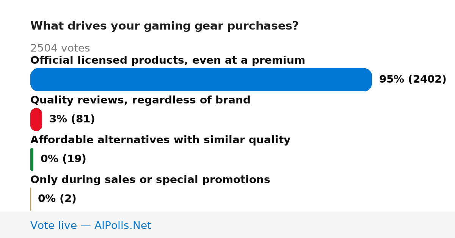Select Quality reviews, regardless of brand option
The height and width of the screenshot is (238, 455).
tap(140, 100)
